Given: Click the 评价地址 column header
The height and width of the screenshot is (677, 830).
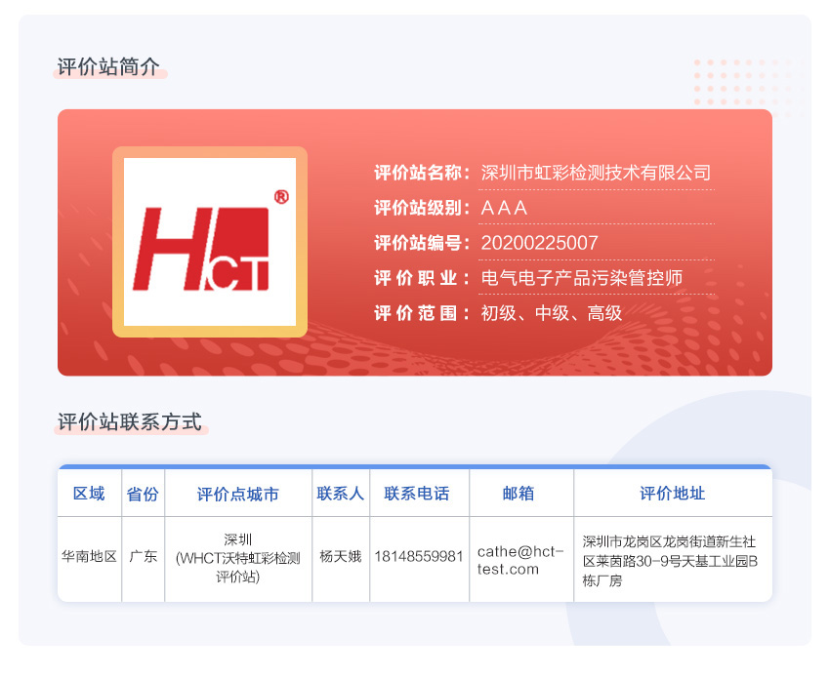Looking at the screenshot, I should 672,494.
